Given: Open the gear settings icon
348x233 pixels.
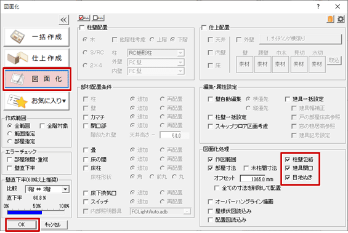Looking at the screenshot, I should point(341,19).
